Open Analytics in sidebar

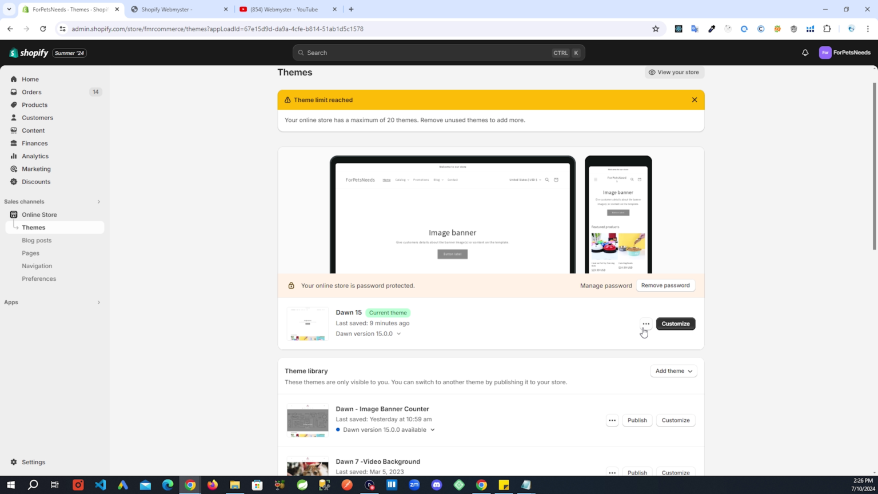point(55,156)
